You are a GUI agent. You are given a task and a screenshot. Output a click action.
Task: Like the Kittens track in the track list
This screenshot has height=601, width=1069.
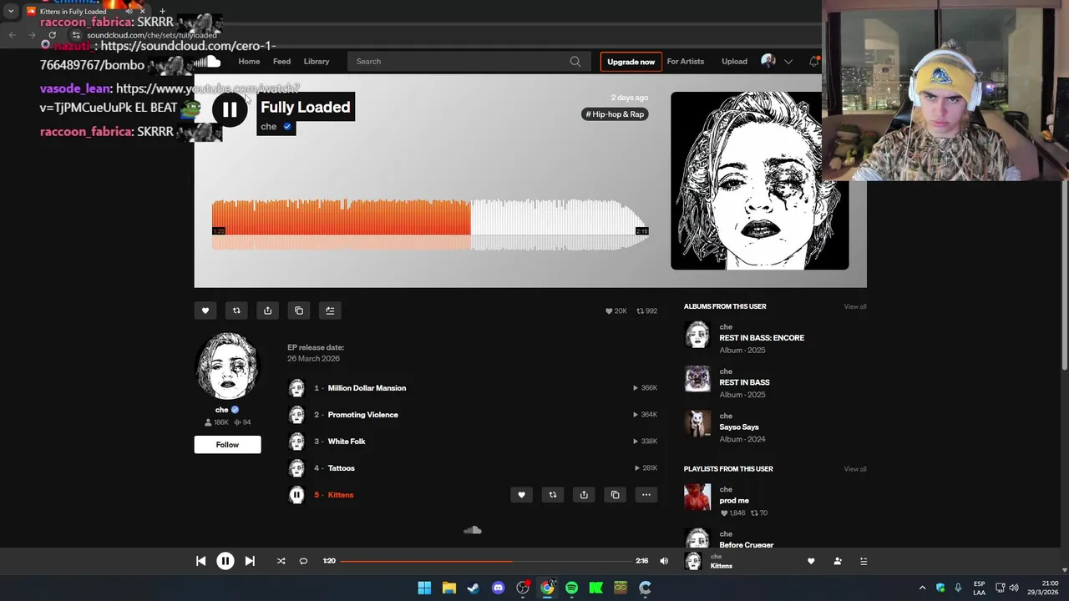[x=521, y=495]
